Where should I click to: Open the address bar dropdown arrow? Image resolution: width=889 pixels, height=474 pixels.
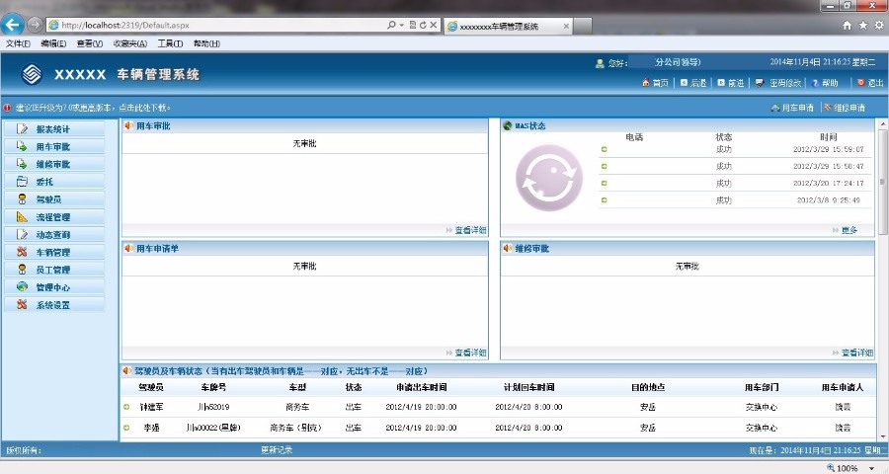pyautogui.click(x=402, y=25)
